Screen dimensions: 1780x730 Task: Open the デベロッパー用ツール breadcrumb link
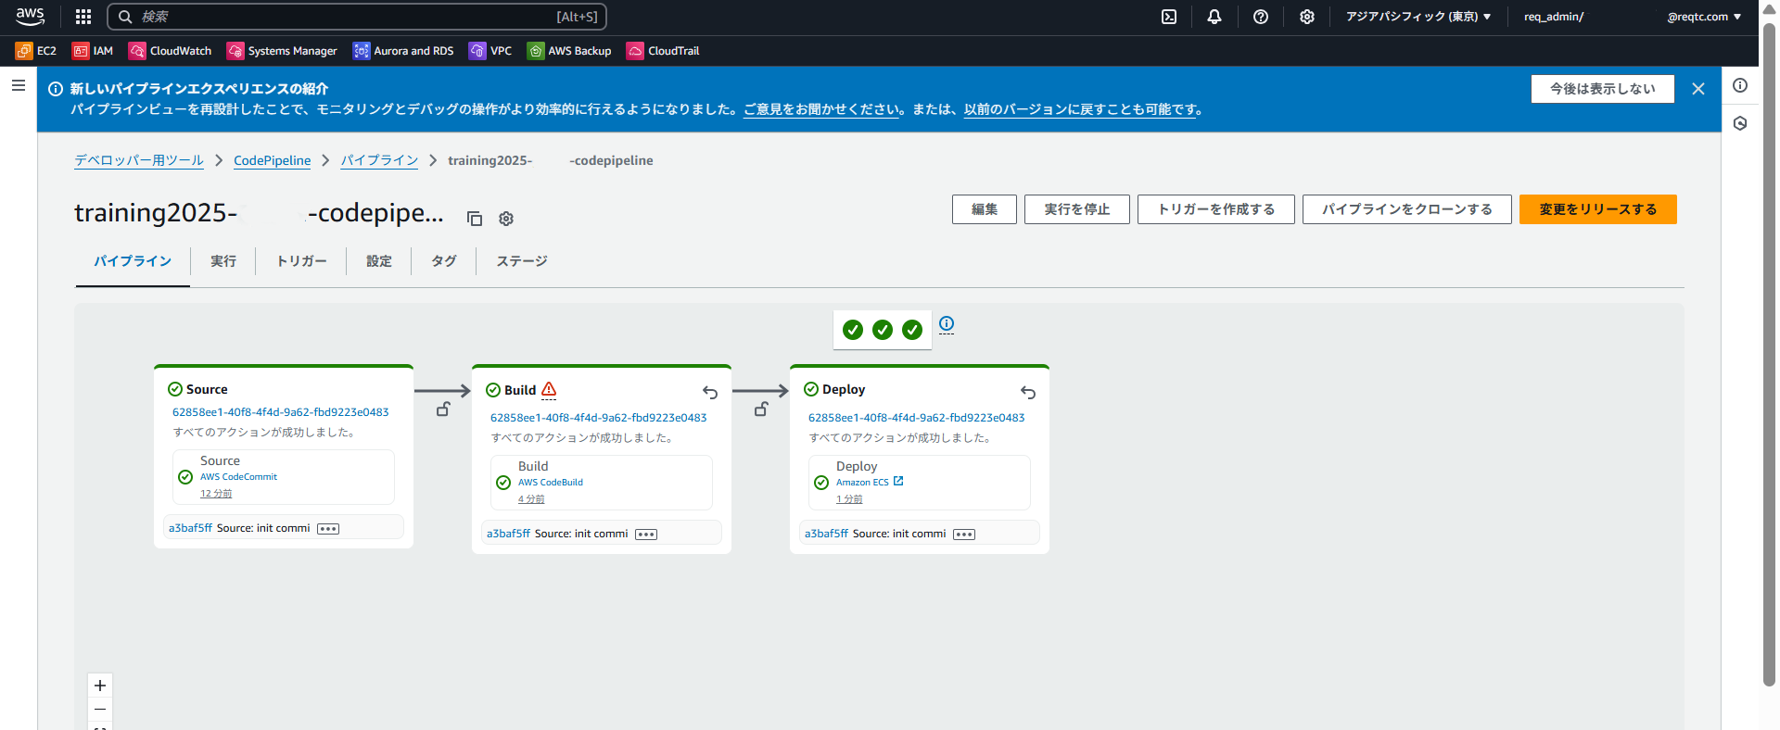click(x=139, y=160)
